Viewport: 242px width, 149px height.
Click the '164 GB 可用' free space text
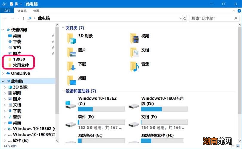[153, 128]
